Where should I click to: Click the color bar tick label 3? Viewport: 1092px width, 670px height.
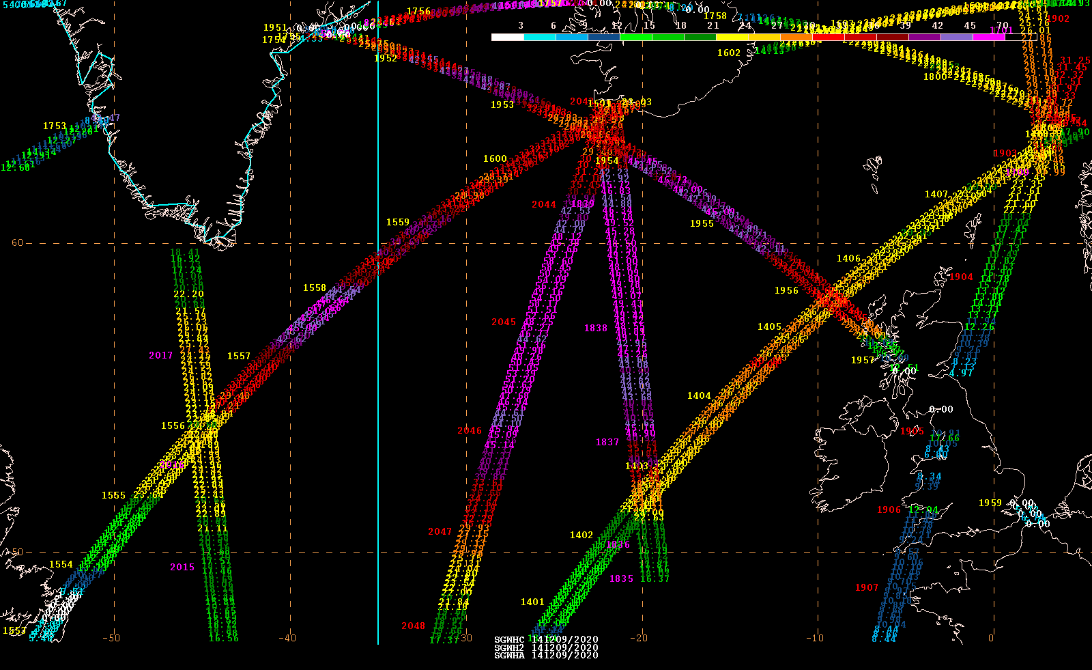click(x=521, y=25)
